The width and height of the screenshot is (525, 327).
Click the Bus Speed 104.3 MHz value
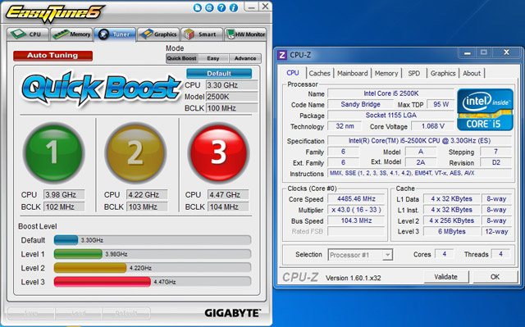pos(356,220)
